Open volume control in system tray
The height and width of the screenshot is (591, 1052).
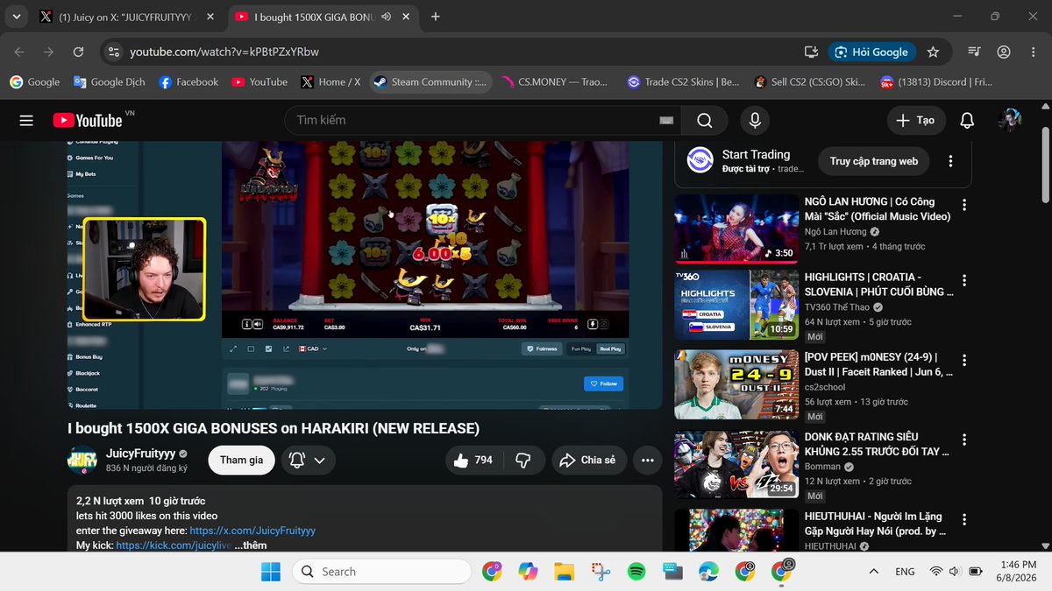click(x=955, y=572)
